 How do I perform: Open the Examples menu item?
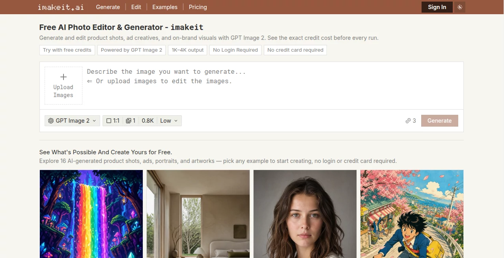(x=165, y=7)
